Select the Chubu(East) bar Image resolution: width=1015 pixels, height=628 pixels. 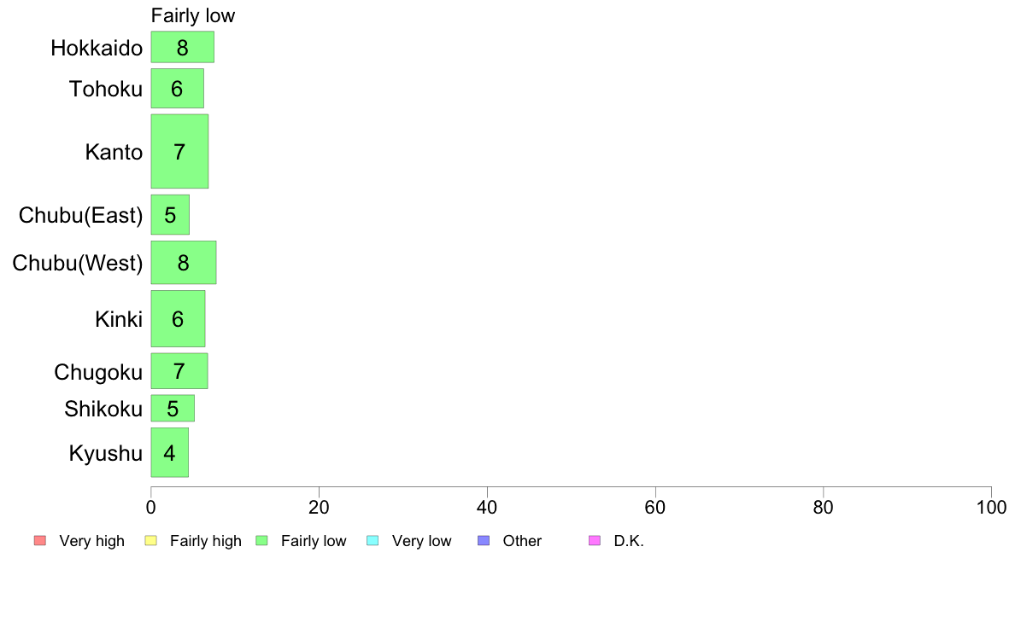(x=170, y=214)
